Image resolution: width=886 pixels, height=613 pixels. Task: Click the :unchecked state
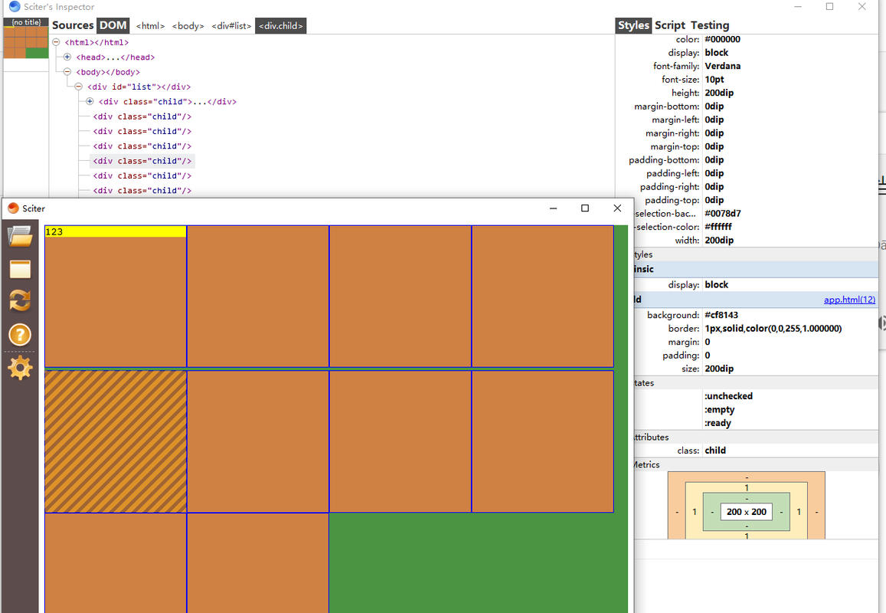tap(728, 396)
